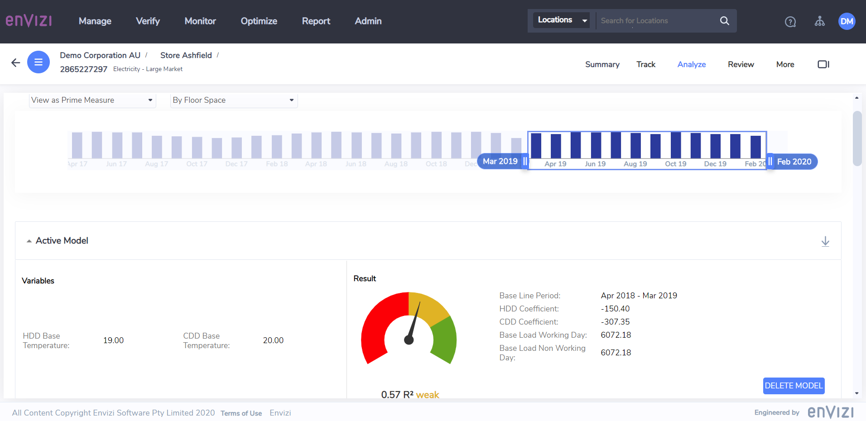Click the CDD Base Temperature value 20.00
This screenshot has height=421, width=866.
[273, 340]
